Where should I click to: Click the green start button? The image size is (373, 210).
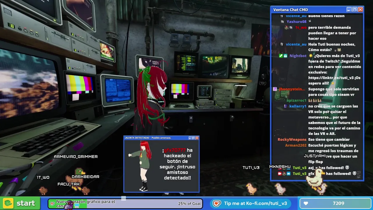click(20, 203)
